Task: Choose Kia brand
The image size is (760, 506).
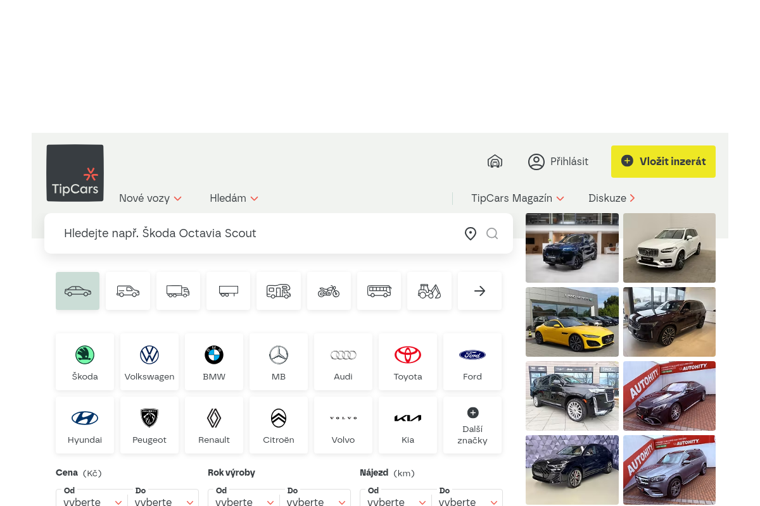Action: [x=408, y=425]
